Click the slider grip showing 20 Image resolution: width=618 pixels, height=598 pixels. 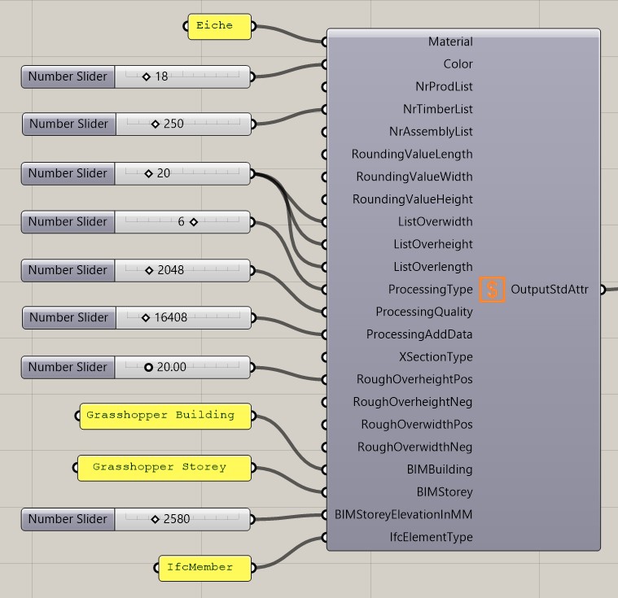click(148, 173)
